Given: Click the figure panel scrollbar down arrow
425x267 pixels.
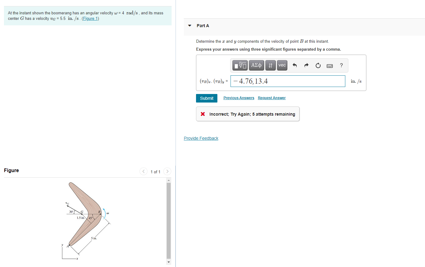Looking at the screenshot, I should pyautogui.click(x=168, y=262).
